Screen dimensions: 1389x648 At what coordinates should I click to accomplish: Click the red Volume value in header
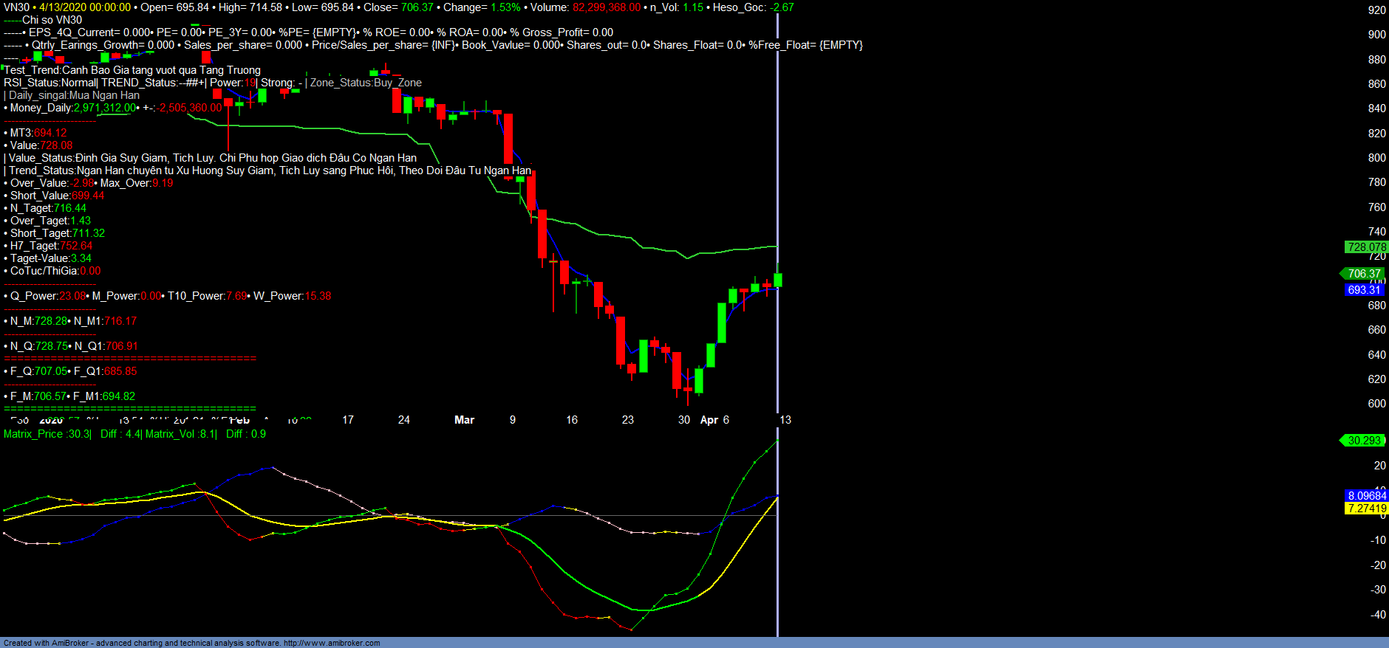click(x=606, y=7)
